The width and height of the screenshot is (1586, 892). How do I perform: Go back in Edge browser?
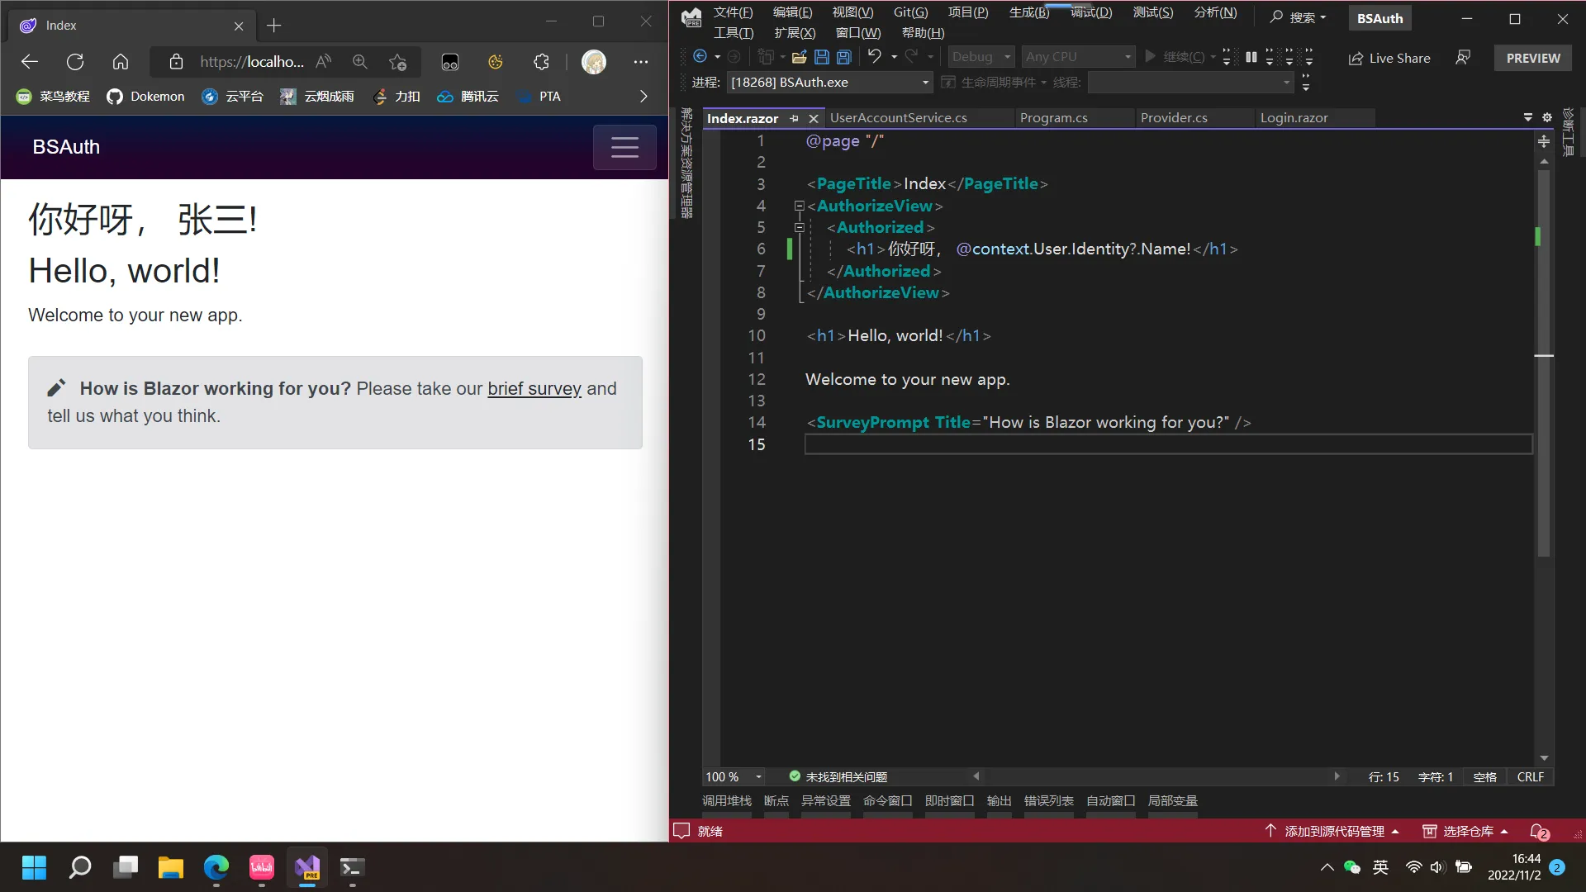tap(30, 62)
